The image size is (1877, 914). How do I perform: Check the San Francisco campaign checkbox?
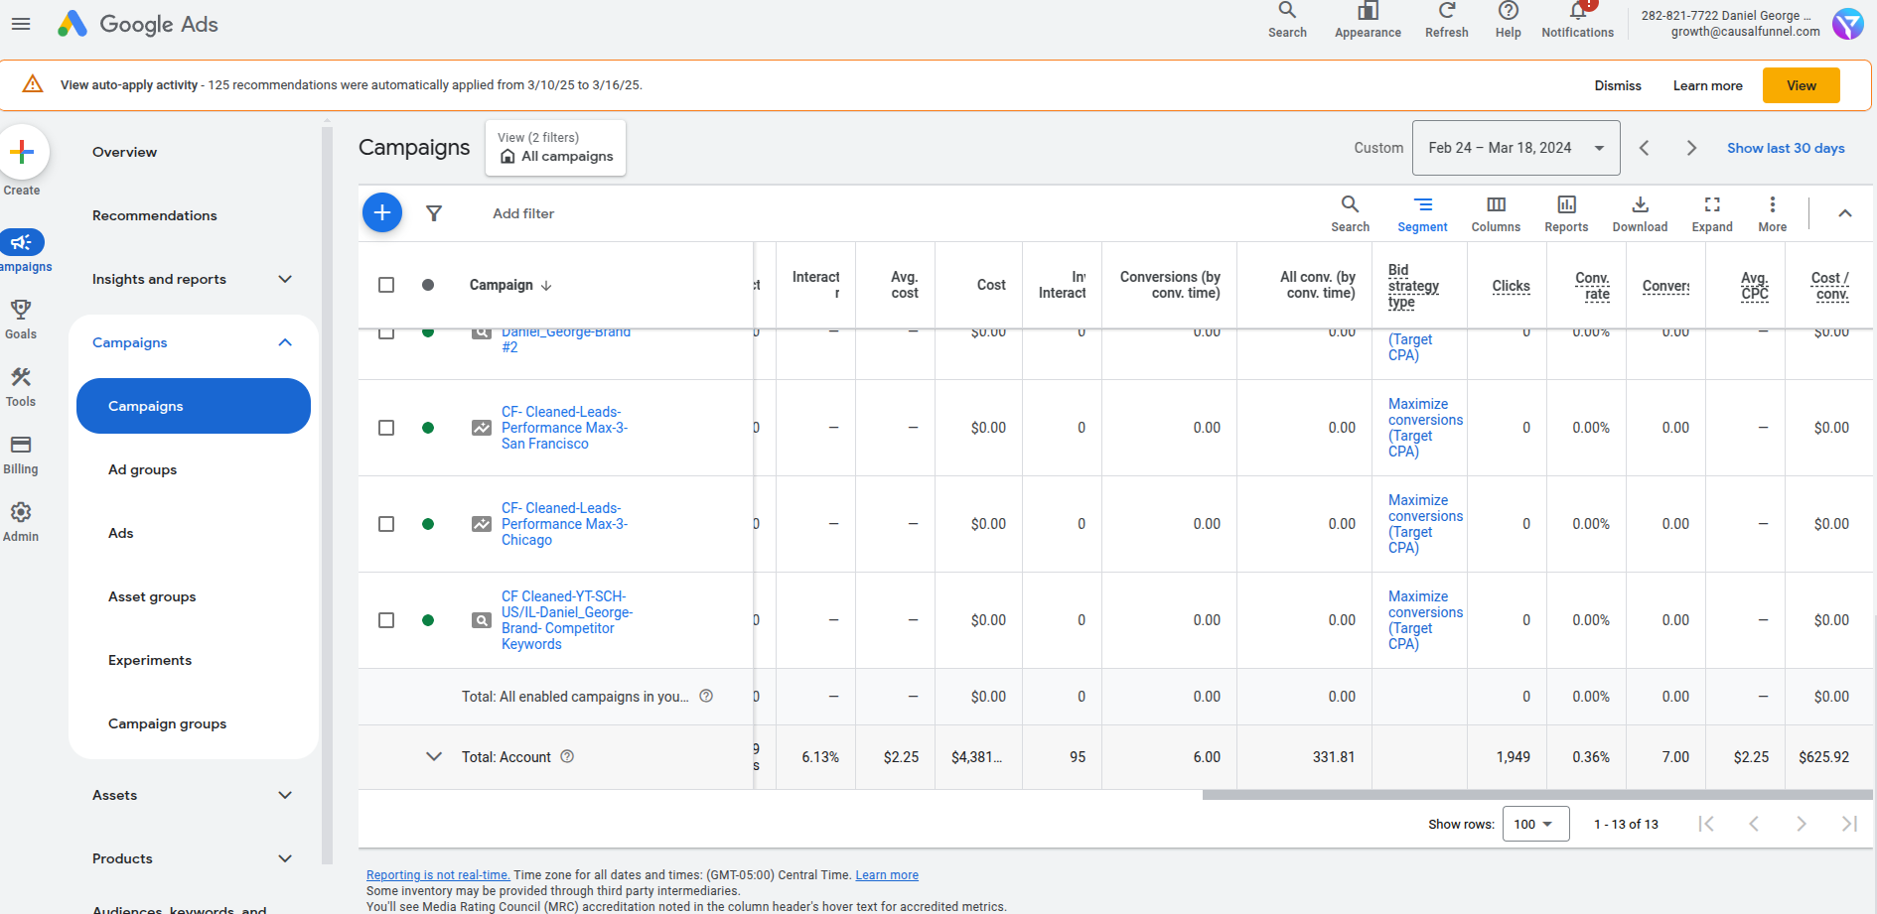click(x=386, y=428)
